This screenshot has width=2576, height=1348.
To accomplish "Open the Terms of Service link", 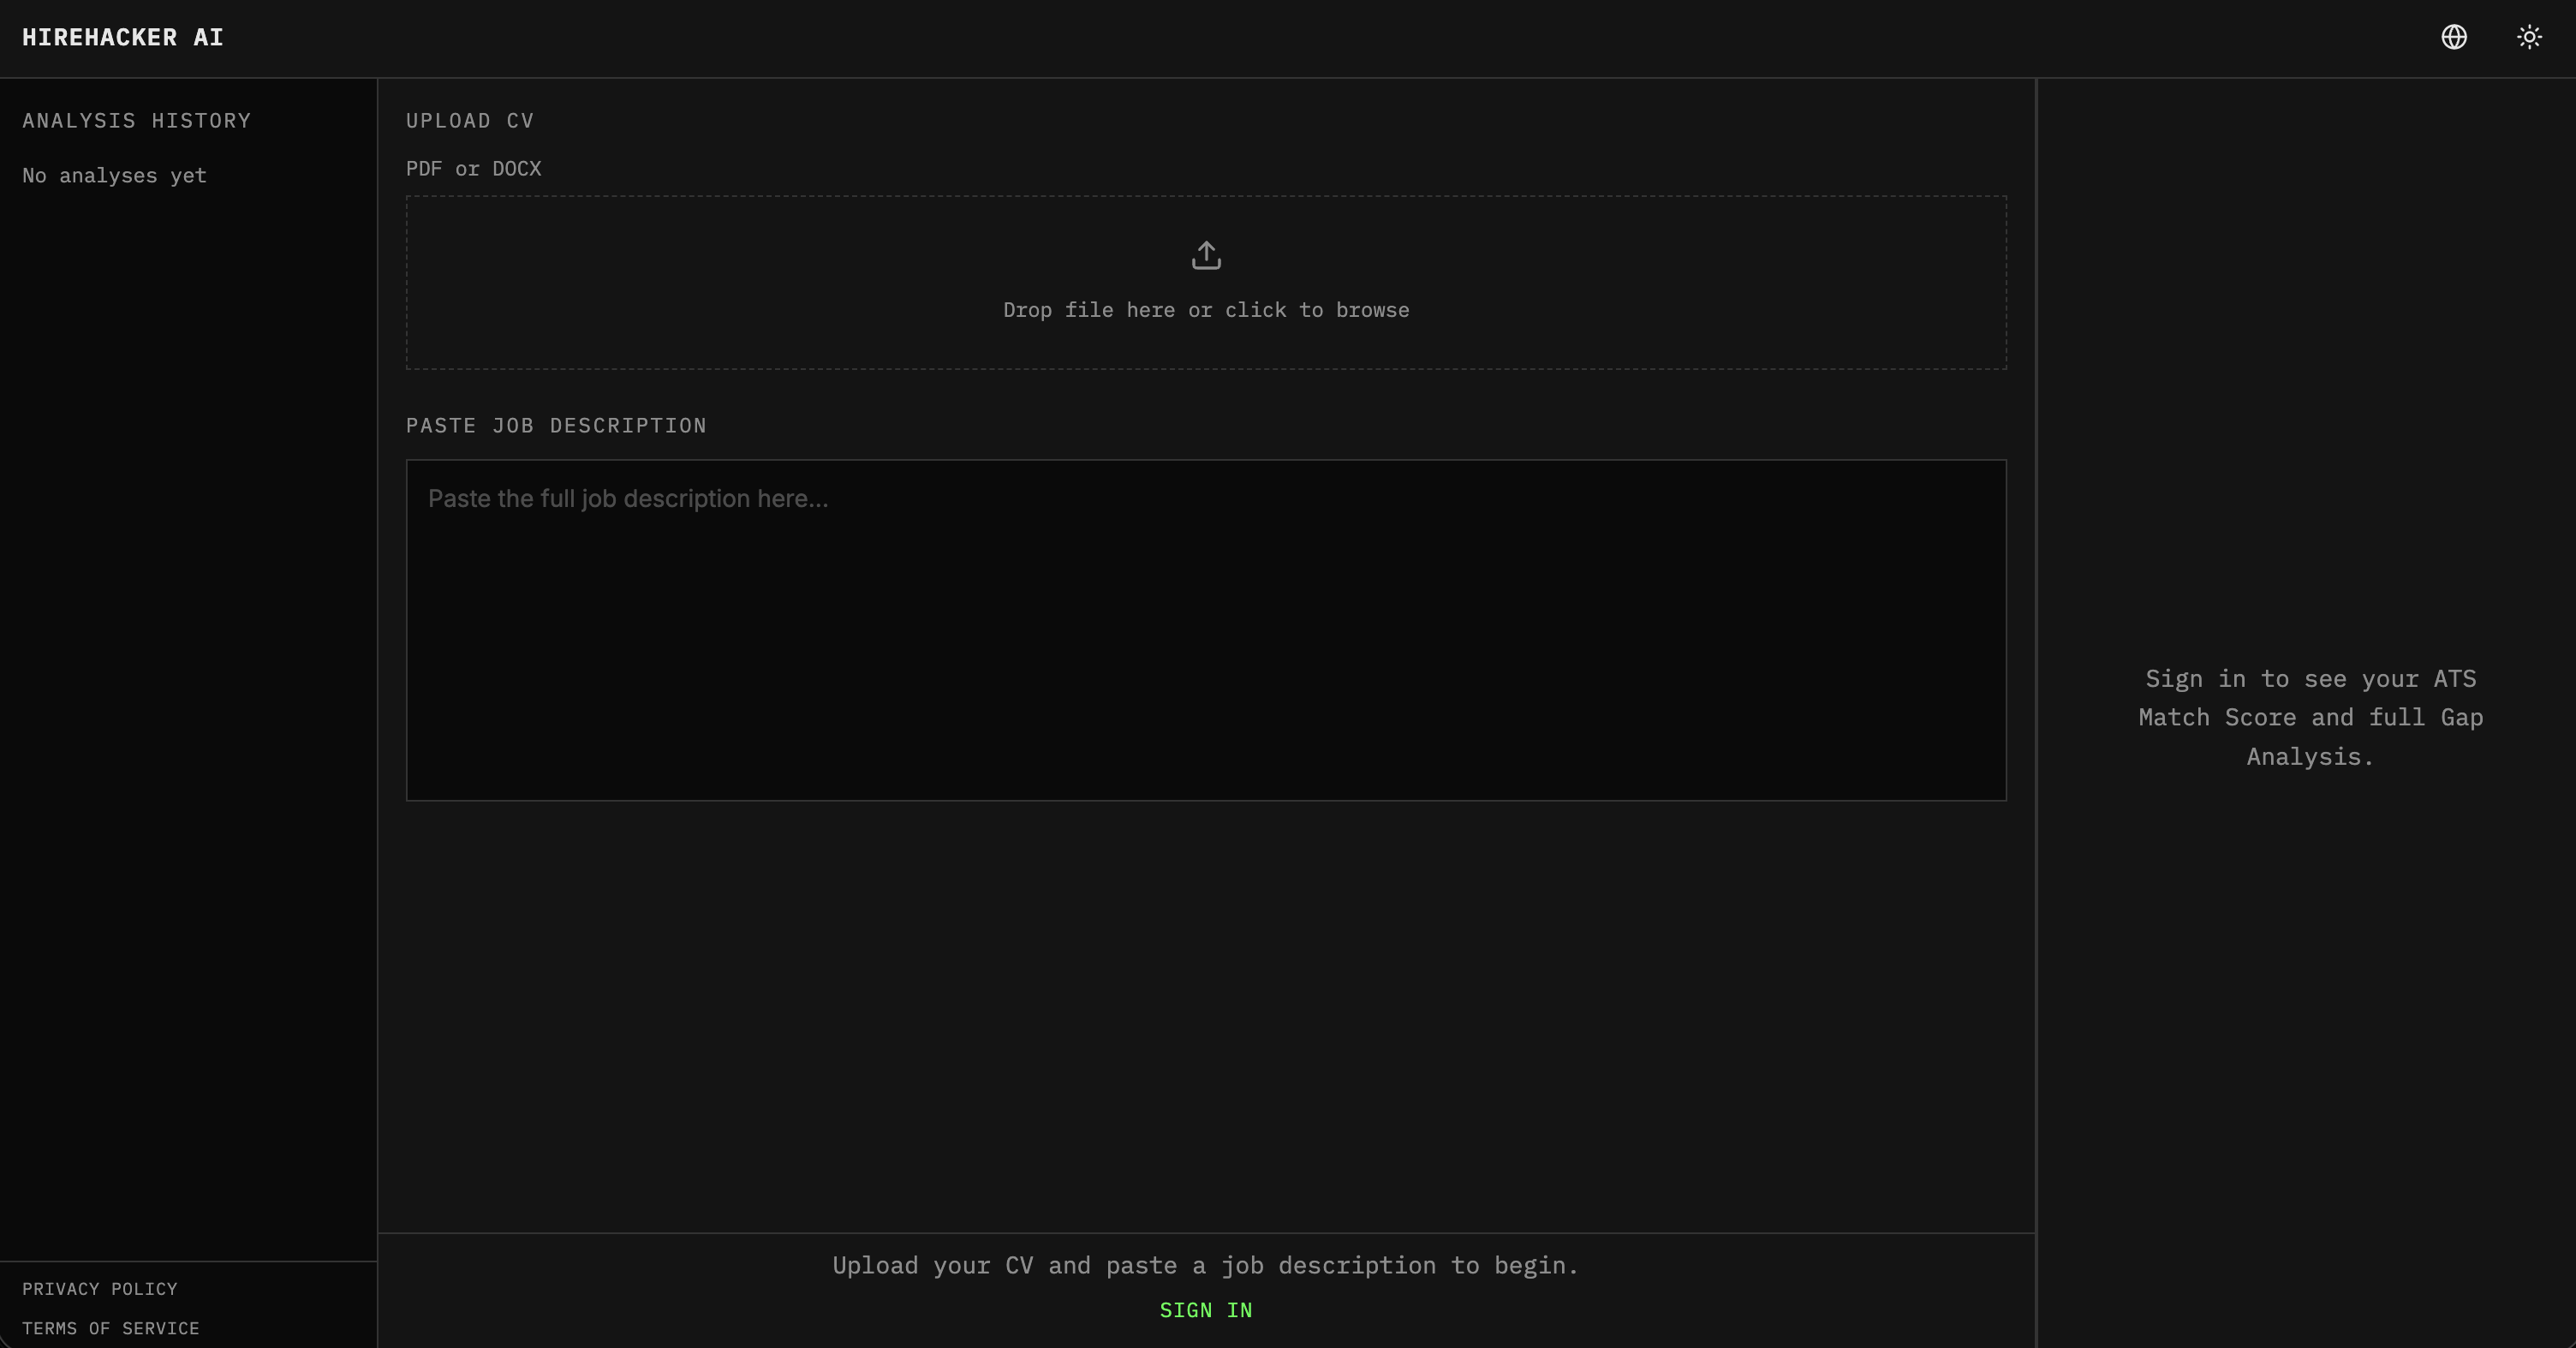I will (111, 1328).
